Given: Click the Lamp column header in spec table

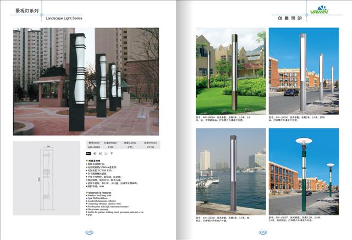Looking at the screenshot, I should (x=130, y=143).
